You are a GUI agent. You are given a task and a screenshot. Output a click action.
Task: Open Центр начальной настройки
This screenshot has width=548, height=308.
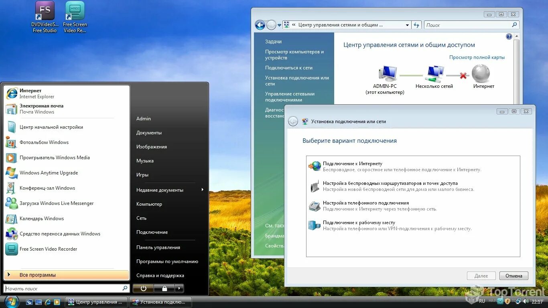click(x=67, y=127)
